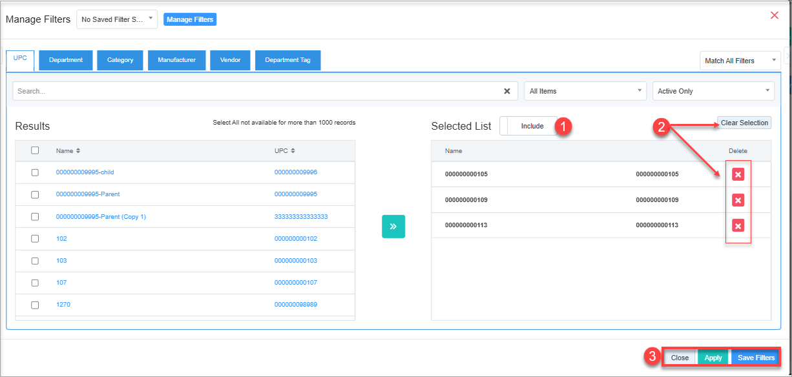Select the checkbox for item 107
The width and height of the screenshot is (792, 377).
coord(35,283)
